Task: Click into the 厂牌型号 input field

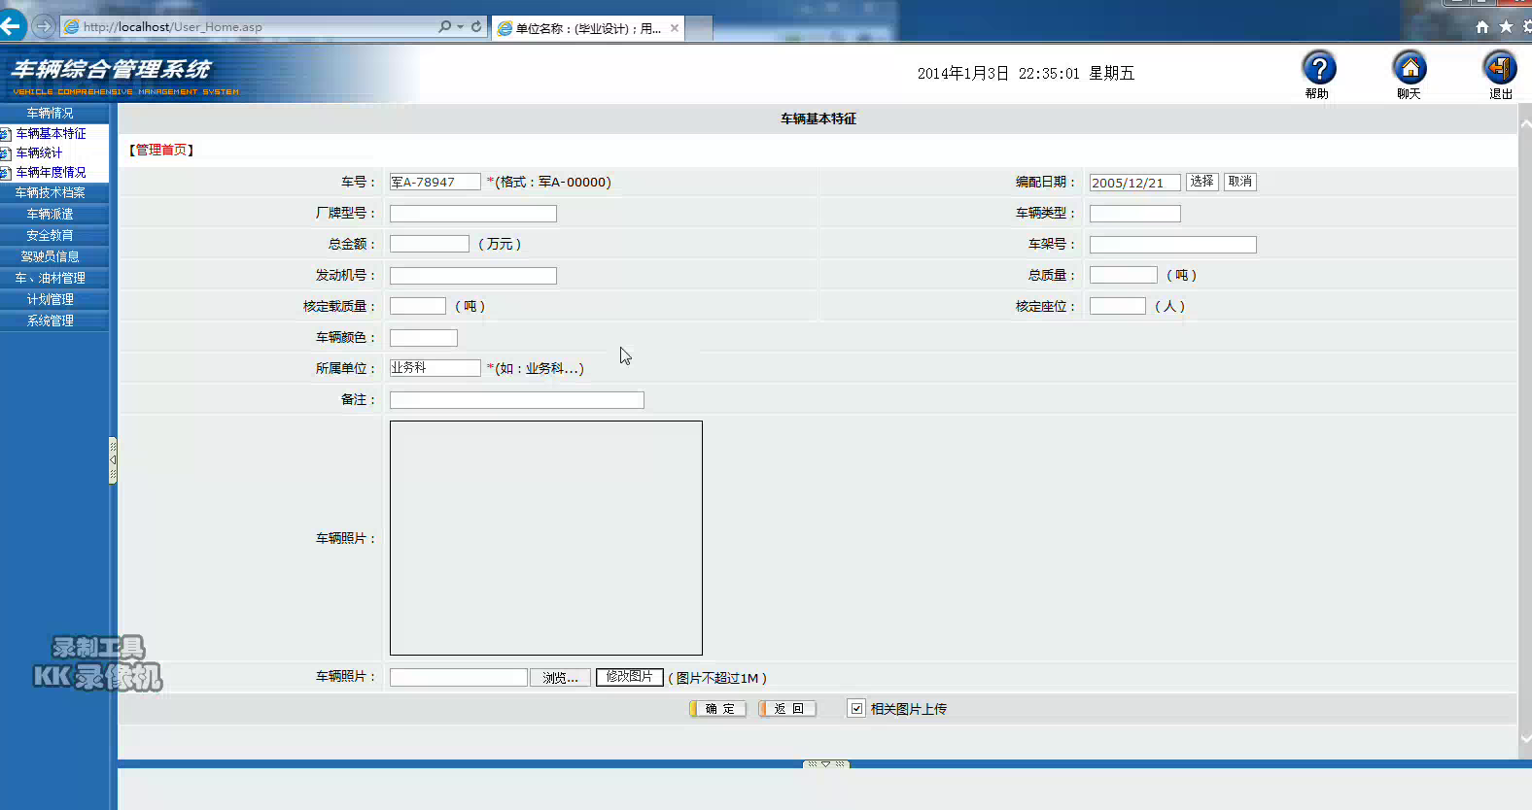Action: tap(472, 214)
